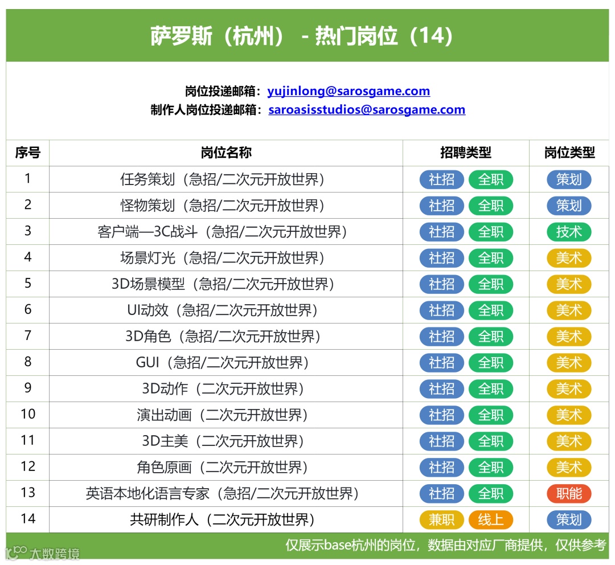Click the 美术 tag in the 3D角色 row
615x565 pixels.
pos(569,337)
